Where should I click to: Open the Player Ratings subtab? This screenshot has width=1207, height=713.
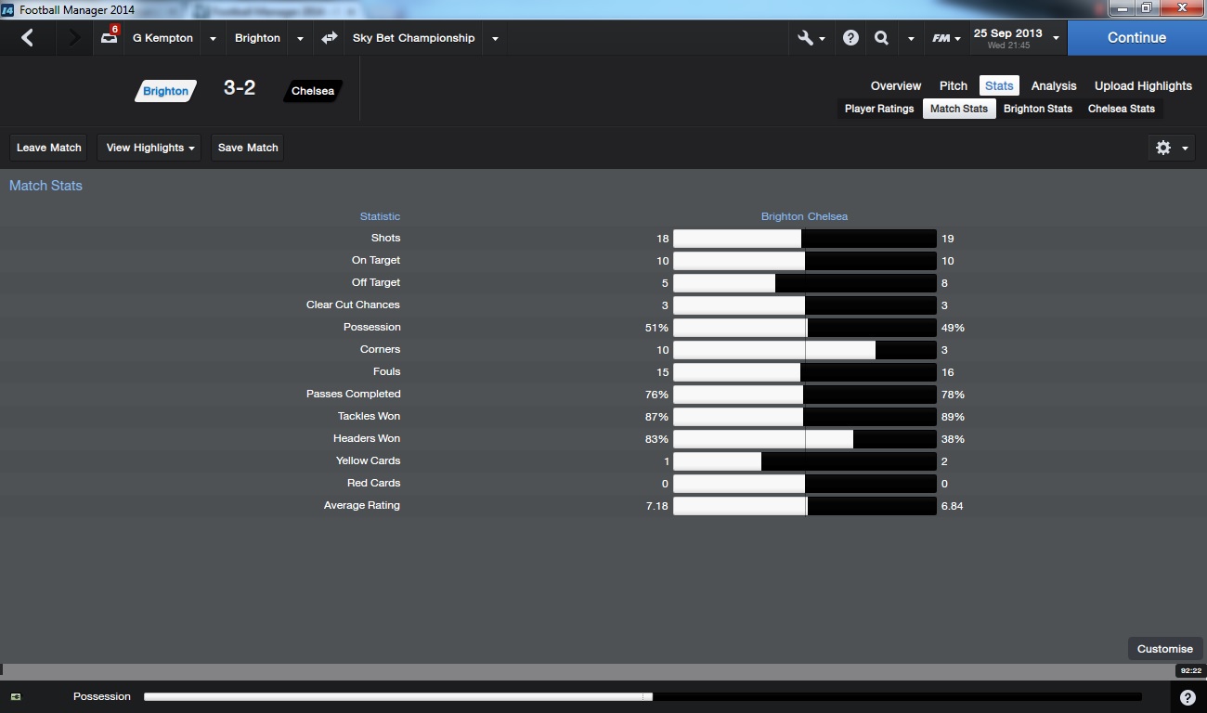pyautogui.click(x=879, y=109)
